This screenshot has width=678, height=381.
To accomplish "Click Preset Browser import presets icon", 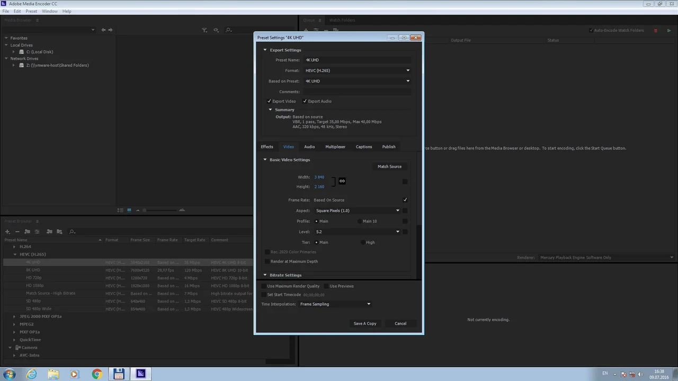I will point(49,232).
